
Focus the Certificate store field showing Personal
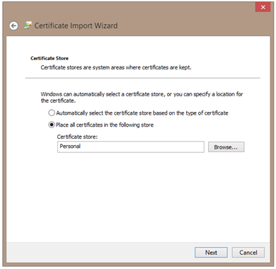131,147
